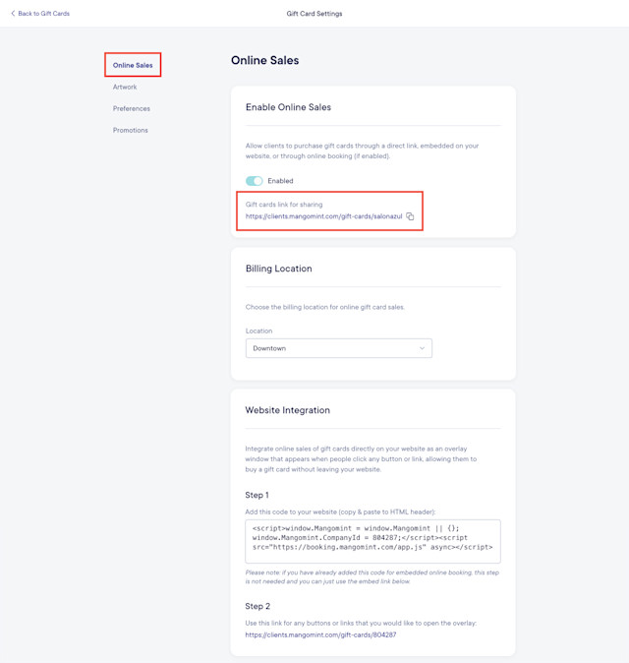The width and height of the screenshot is (629, 663).
Task: Select the Online Sales menu item
Action: [133, 65]
